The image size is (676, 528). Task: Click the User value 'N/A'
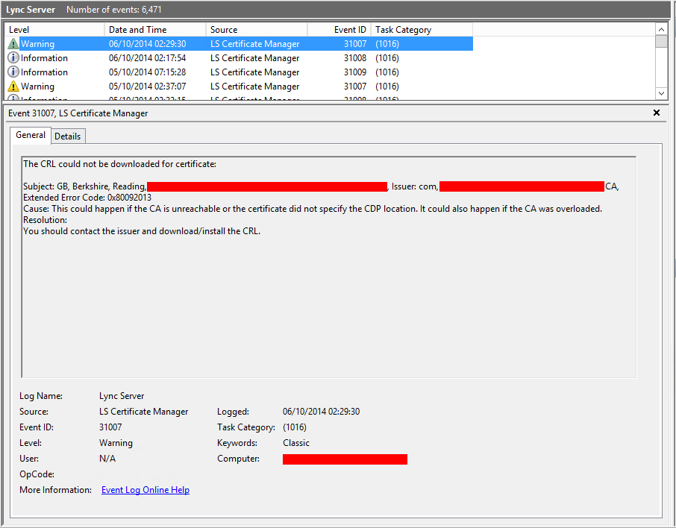[107, 459]
